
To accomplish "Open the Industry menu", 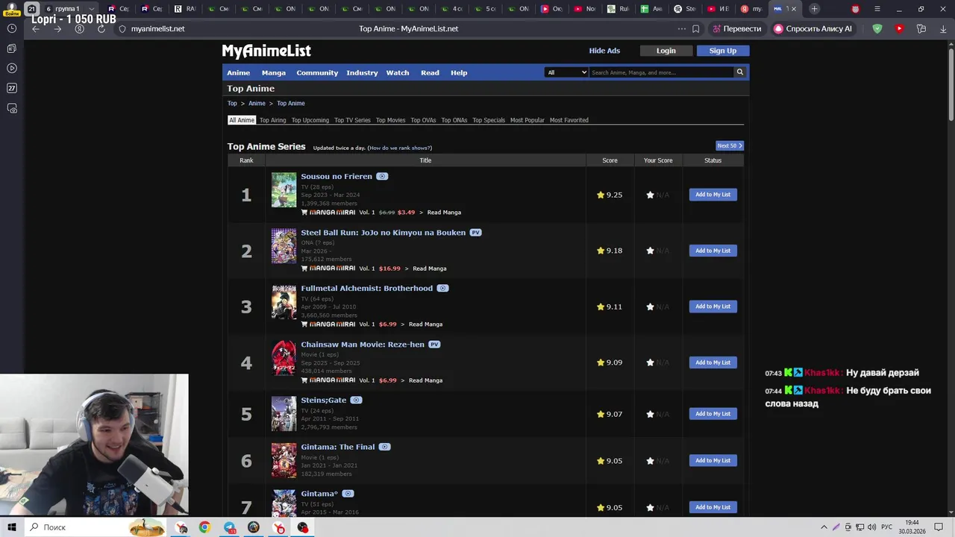I will [362, 72].
